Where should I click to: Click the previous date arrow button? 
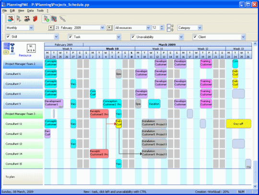click(x=51, y=28)
